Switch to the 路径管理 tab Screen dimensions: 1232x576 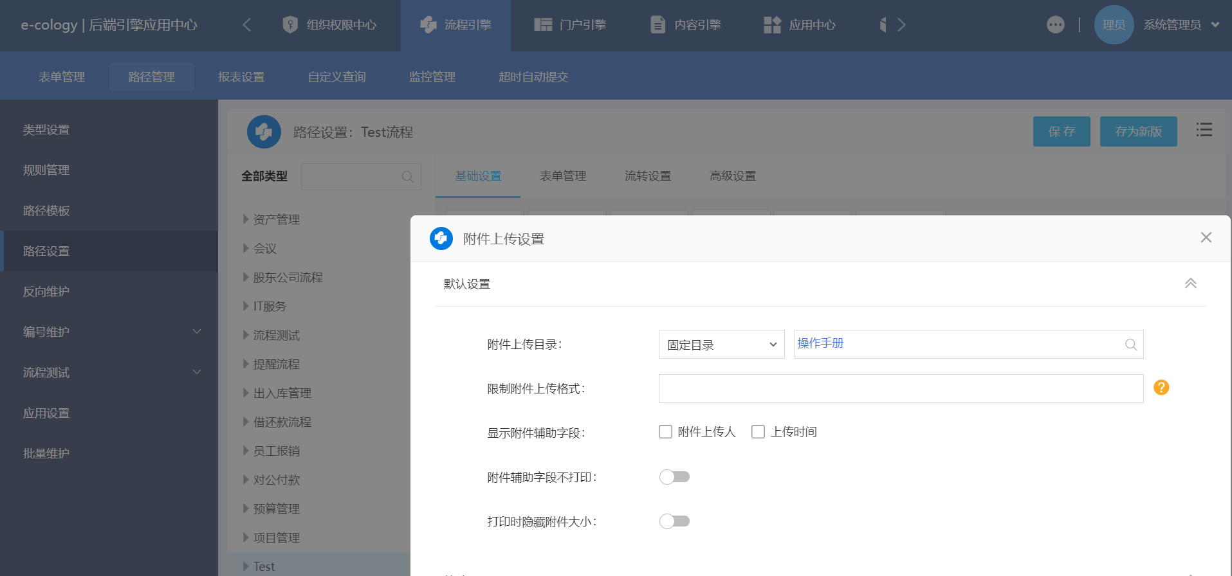tap(152, 76)
